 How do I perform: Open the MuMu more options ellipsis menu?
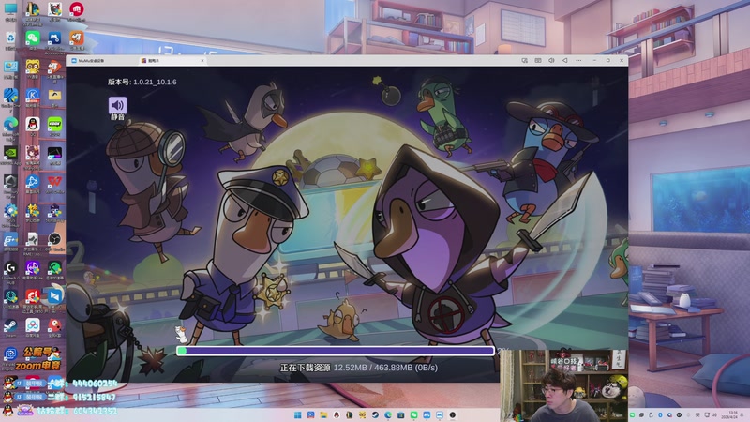(x=578, y=61)
